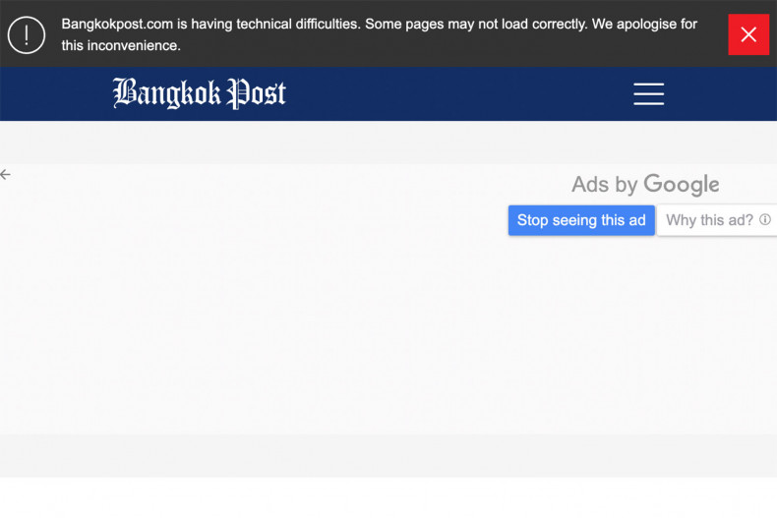The image size is (777, 518).
Task: Click the 'Ads by' label text
Action: pyautogui.click(x=605, y=185)
